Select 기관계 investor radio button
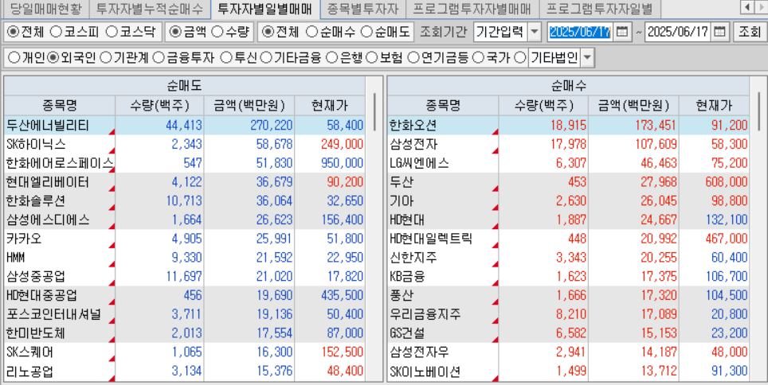768x385 pixels. (105, 58)
